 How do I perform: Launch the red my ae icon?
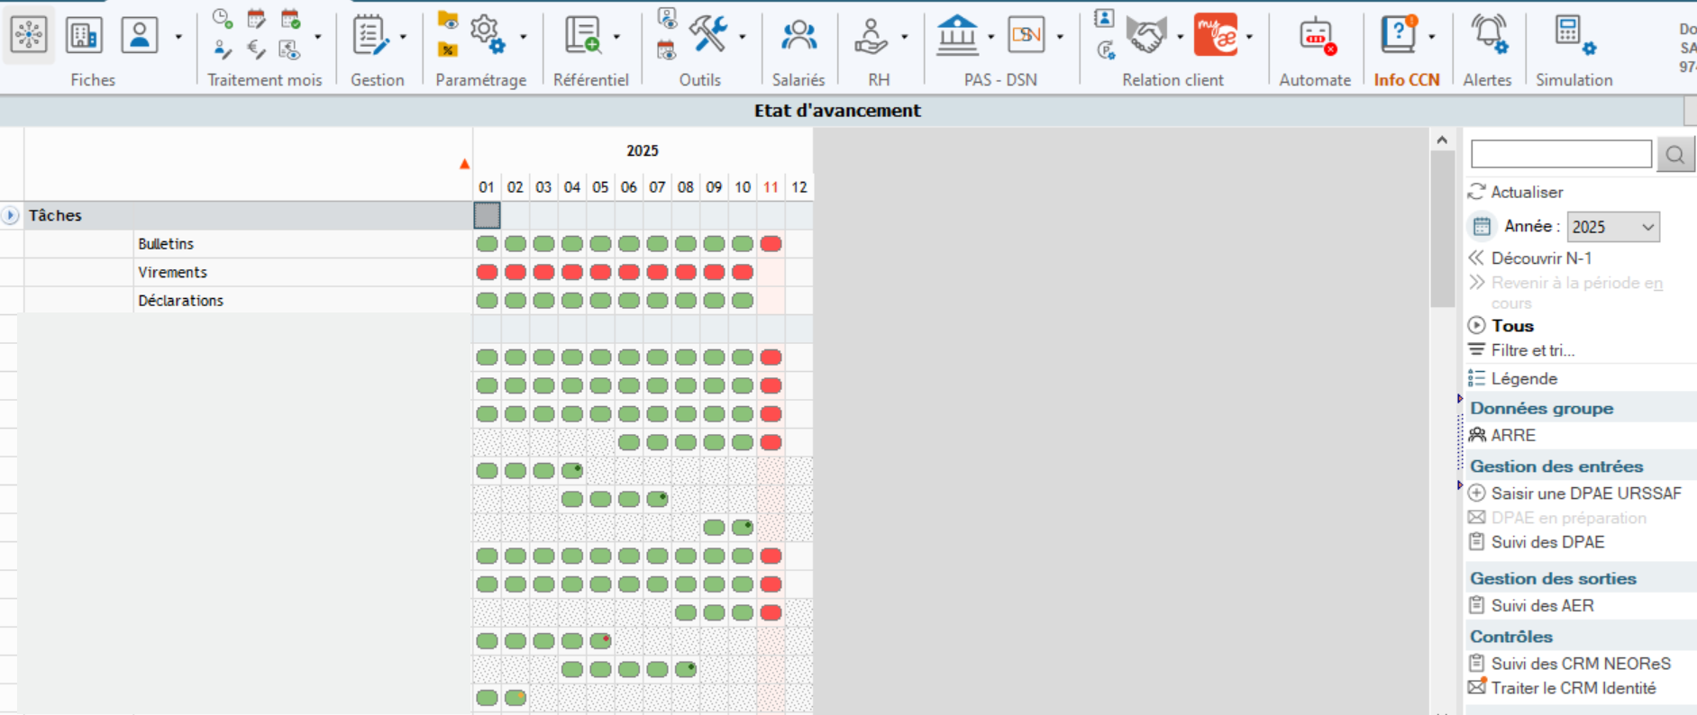tap(1216, 34)
